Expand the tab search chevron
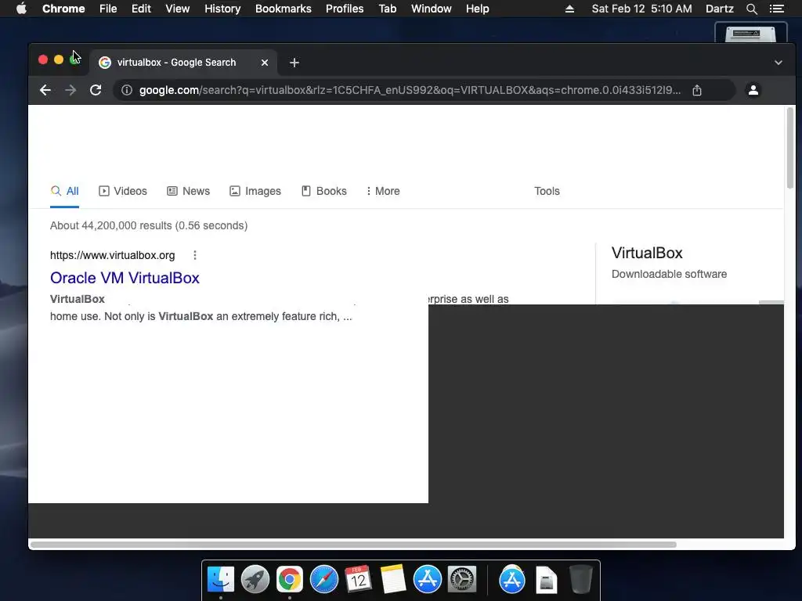 [778, 63]
